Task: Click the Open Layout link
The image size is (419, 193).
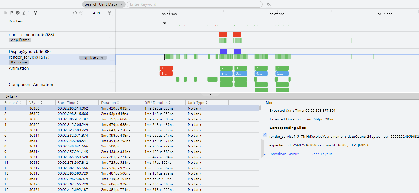Action: point(321,154)
